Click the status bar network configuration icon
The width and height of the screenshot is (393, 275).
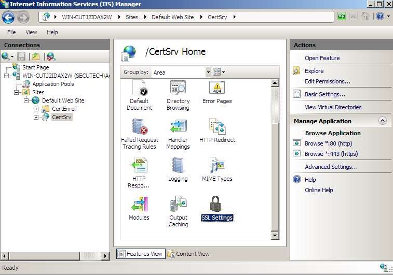[384, 268]
